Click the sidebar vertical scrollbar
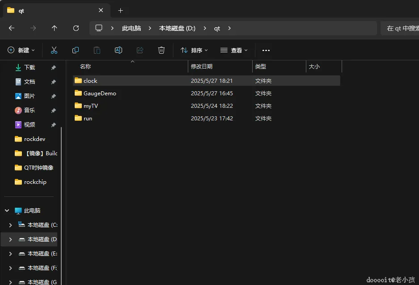 click(61, 206)
